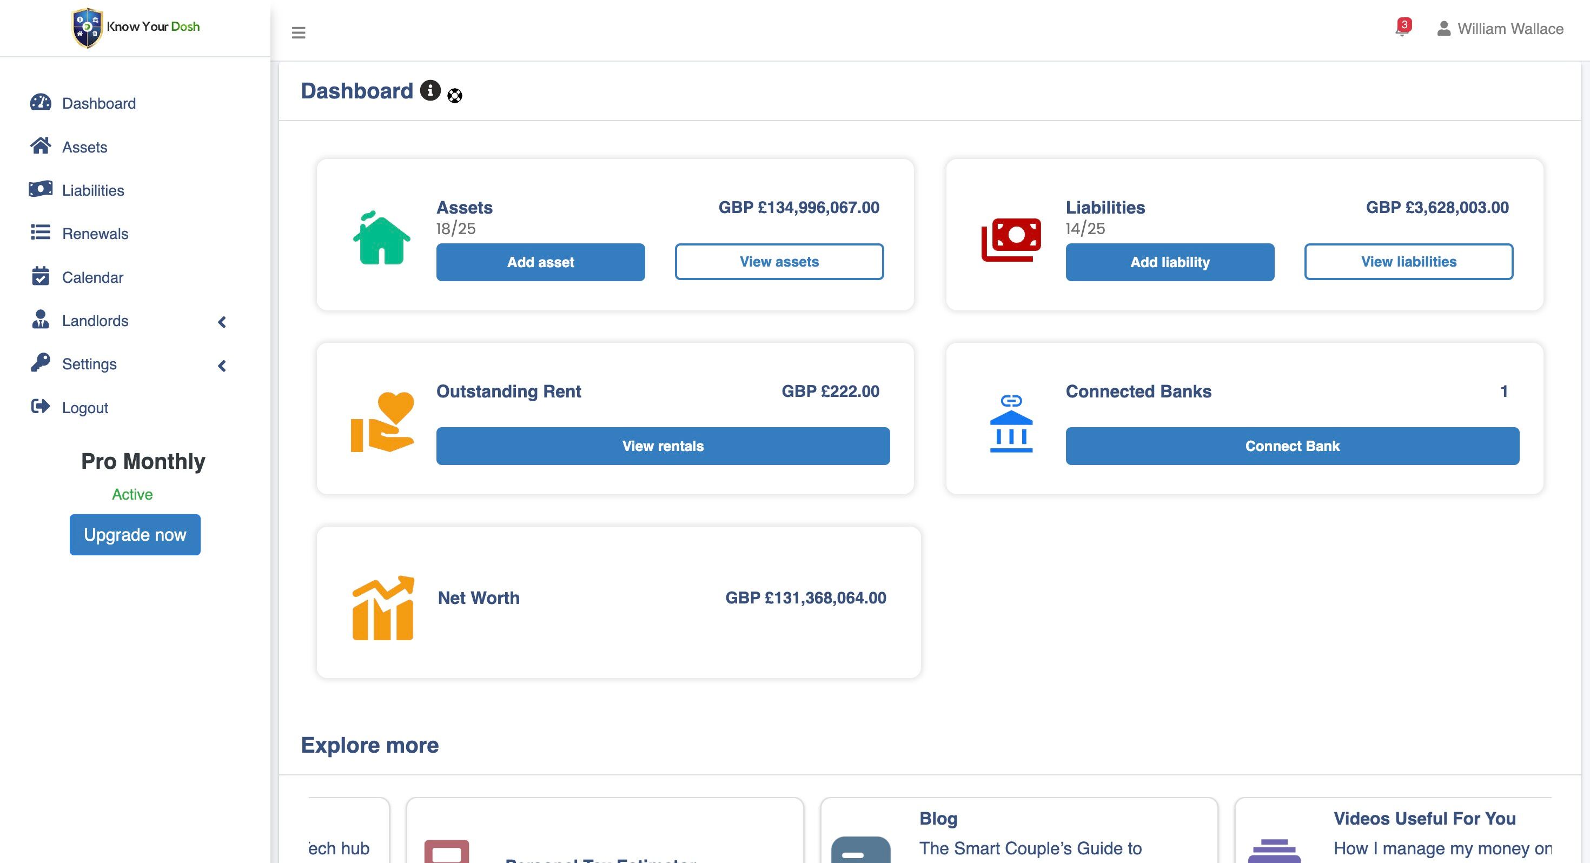Screen dimensions: 1590x863
Task: Go to Renewals in sidebar
Action: tap(95, 234)
